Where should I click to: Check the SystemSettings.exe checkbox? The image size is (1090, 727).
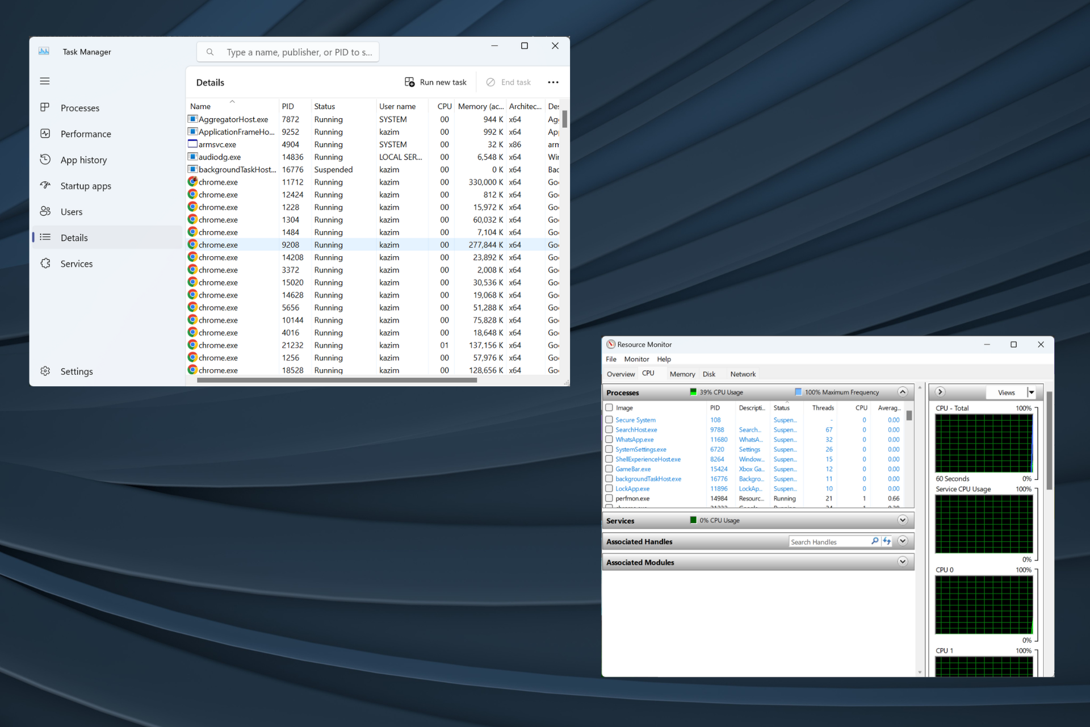609,449
